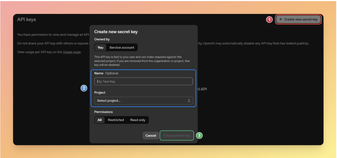This screenshot has width=337, height=158.
Task: Click the 'Create secret key' confirmation button
Action: 177,135
